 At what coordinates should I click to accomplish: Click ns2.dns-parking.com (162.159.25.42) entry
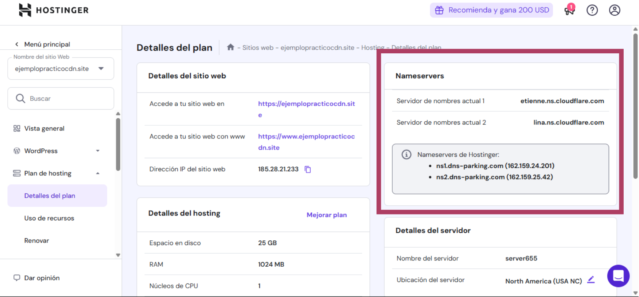click(494, 177)
